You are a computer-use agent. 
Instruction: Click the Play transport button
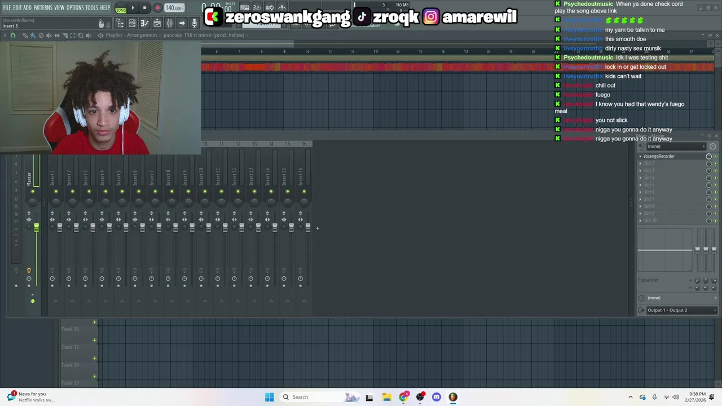click(133, 8)
